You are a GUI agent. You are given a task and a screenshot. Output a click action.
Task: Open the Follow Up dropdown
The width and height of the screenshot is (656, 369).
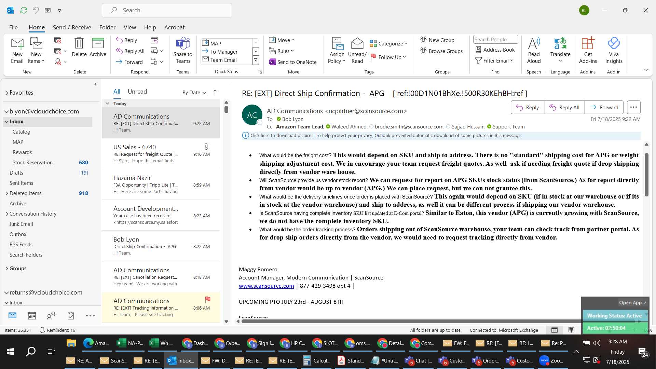[388, 57]
